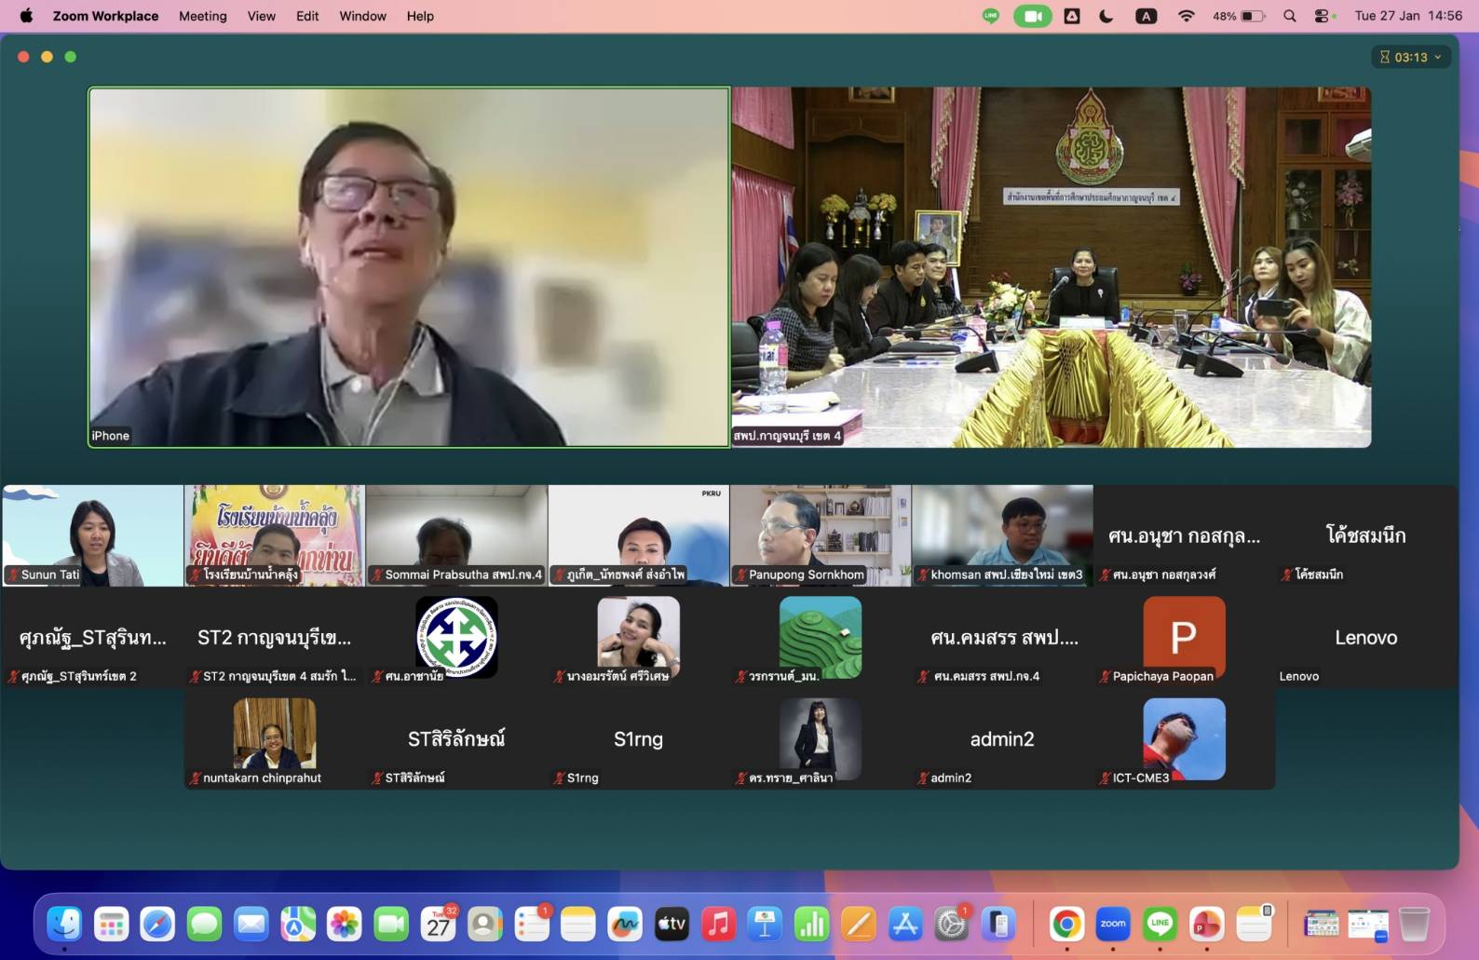
Task: Select the iPhone speaker video tile
Action: (409, 267)
